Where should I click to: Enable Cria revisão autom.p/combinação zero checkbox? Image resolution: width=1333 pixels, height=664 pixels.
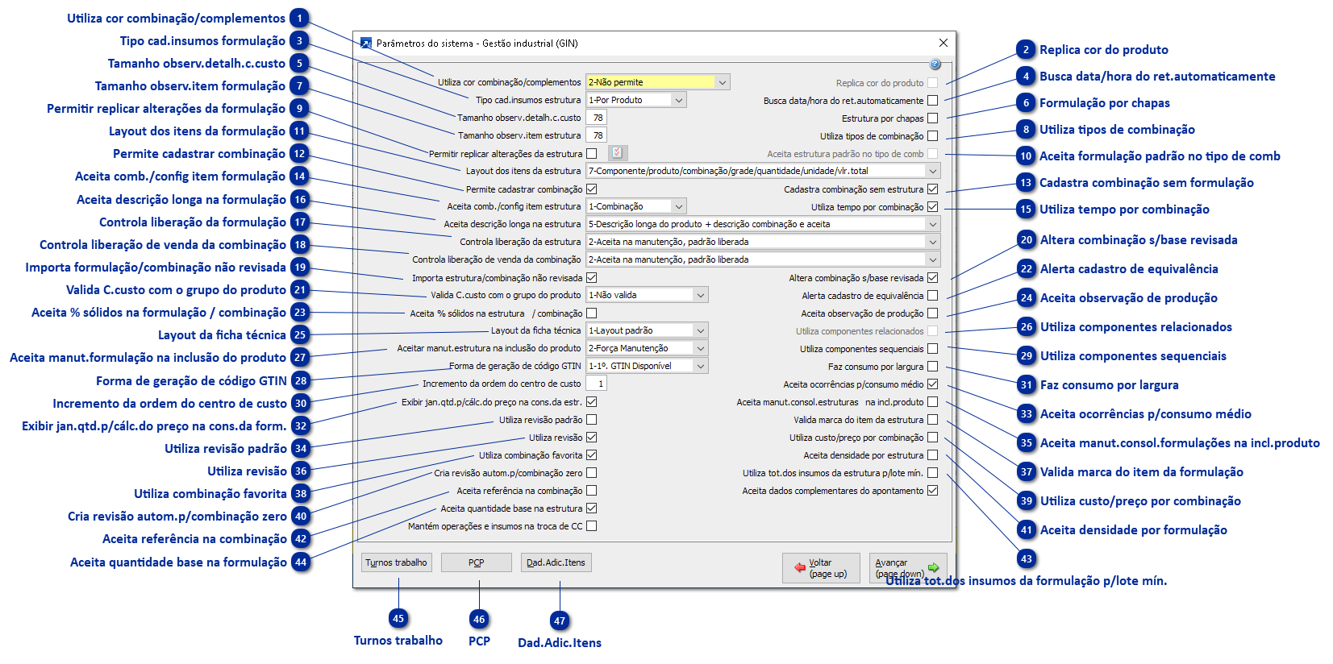click(x=592, y=473)
